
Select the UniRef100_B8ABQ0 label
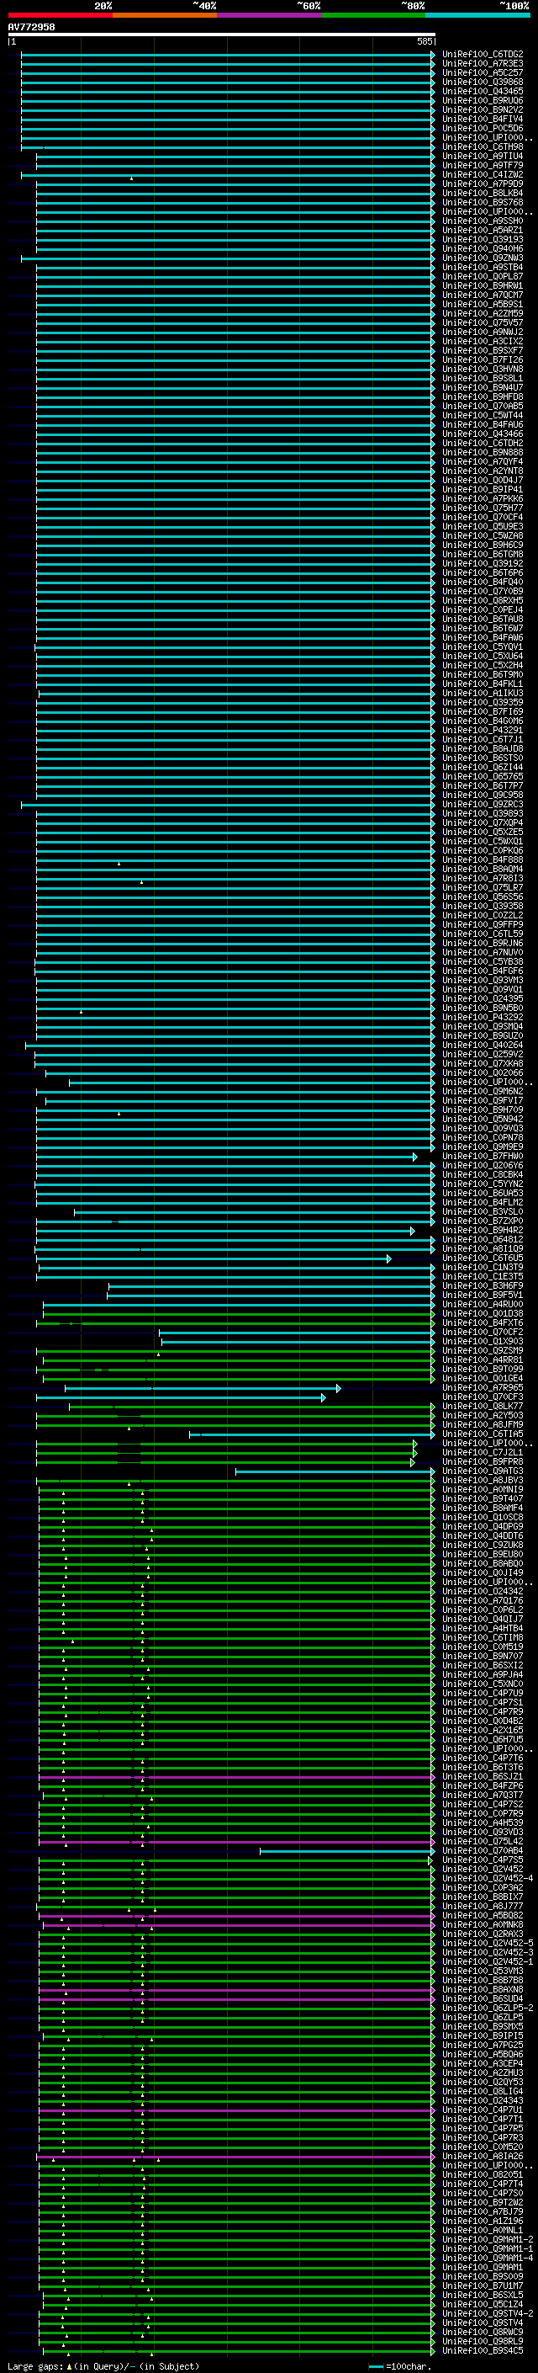[x=482, y=1563]
